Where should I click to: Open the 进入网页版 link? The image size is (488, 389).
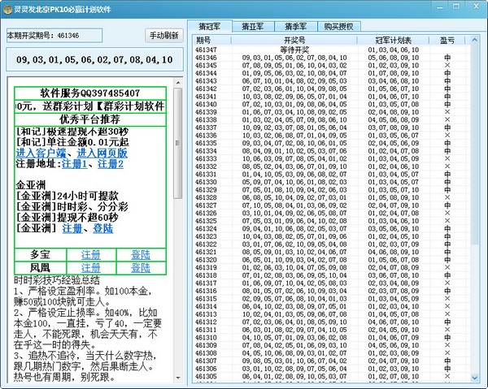pyautogui.click(x=102, y=153)
